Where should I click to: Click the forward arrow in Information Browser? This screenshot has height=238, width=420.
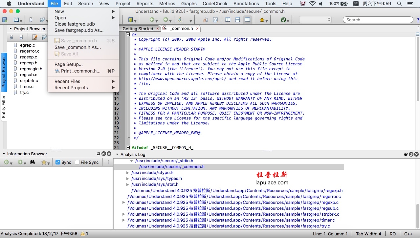pos(20,162)
